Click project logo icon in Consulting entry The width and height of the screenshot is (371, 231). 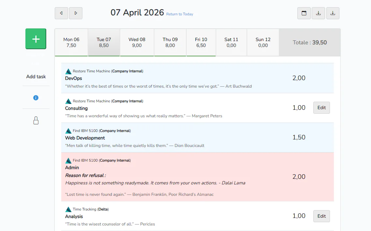pos(68,101)
